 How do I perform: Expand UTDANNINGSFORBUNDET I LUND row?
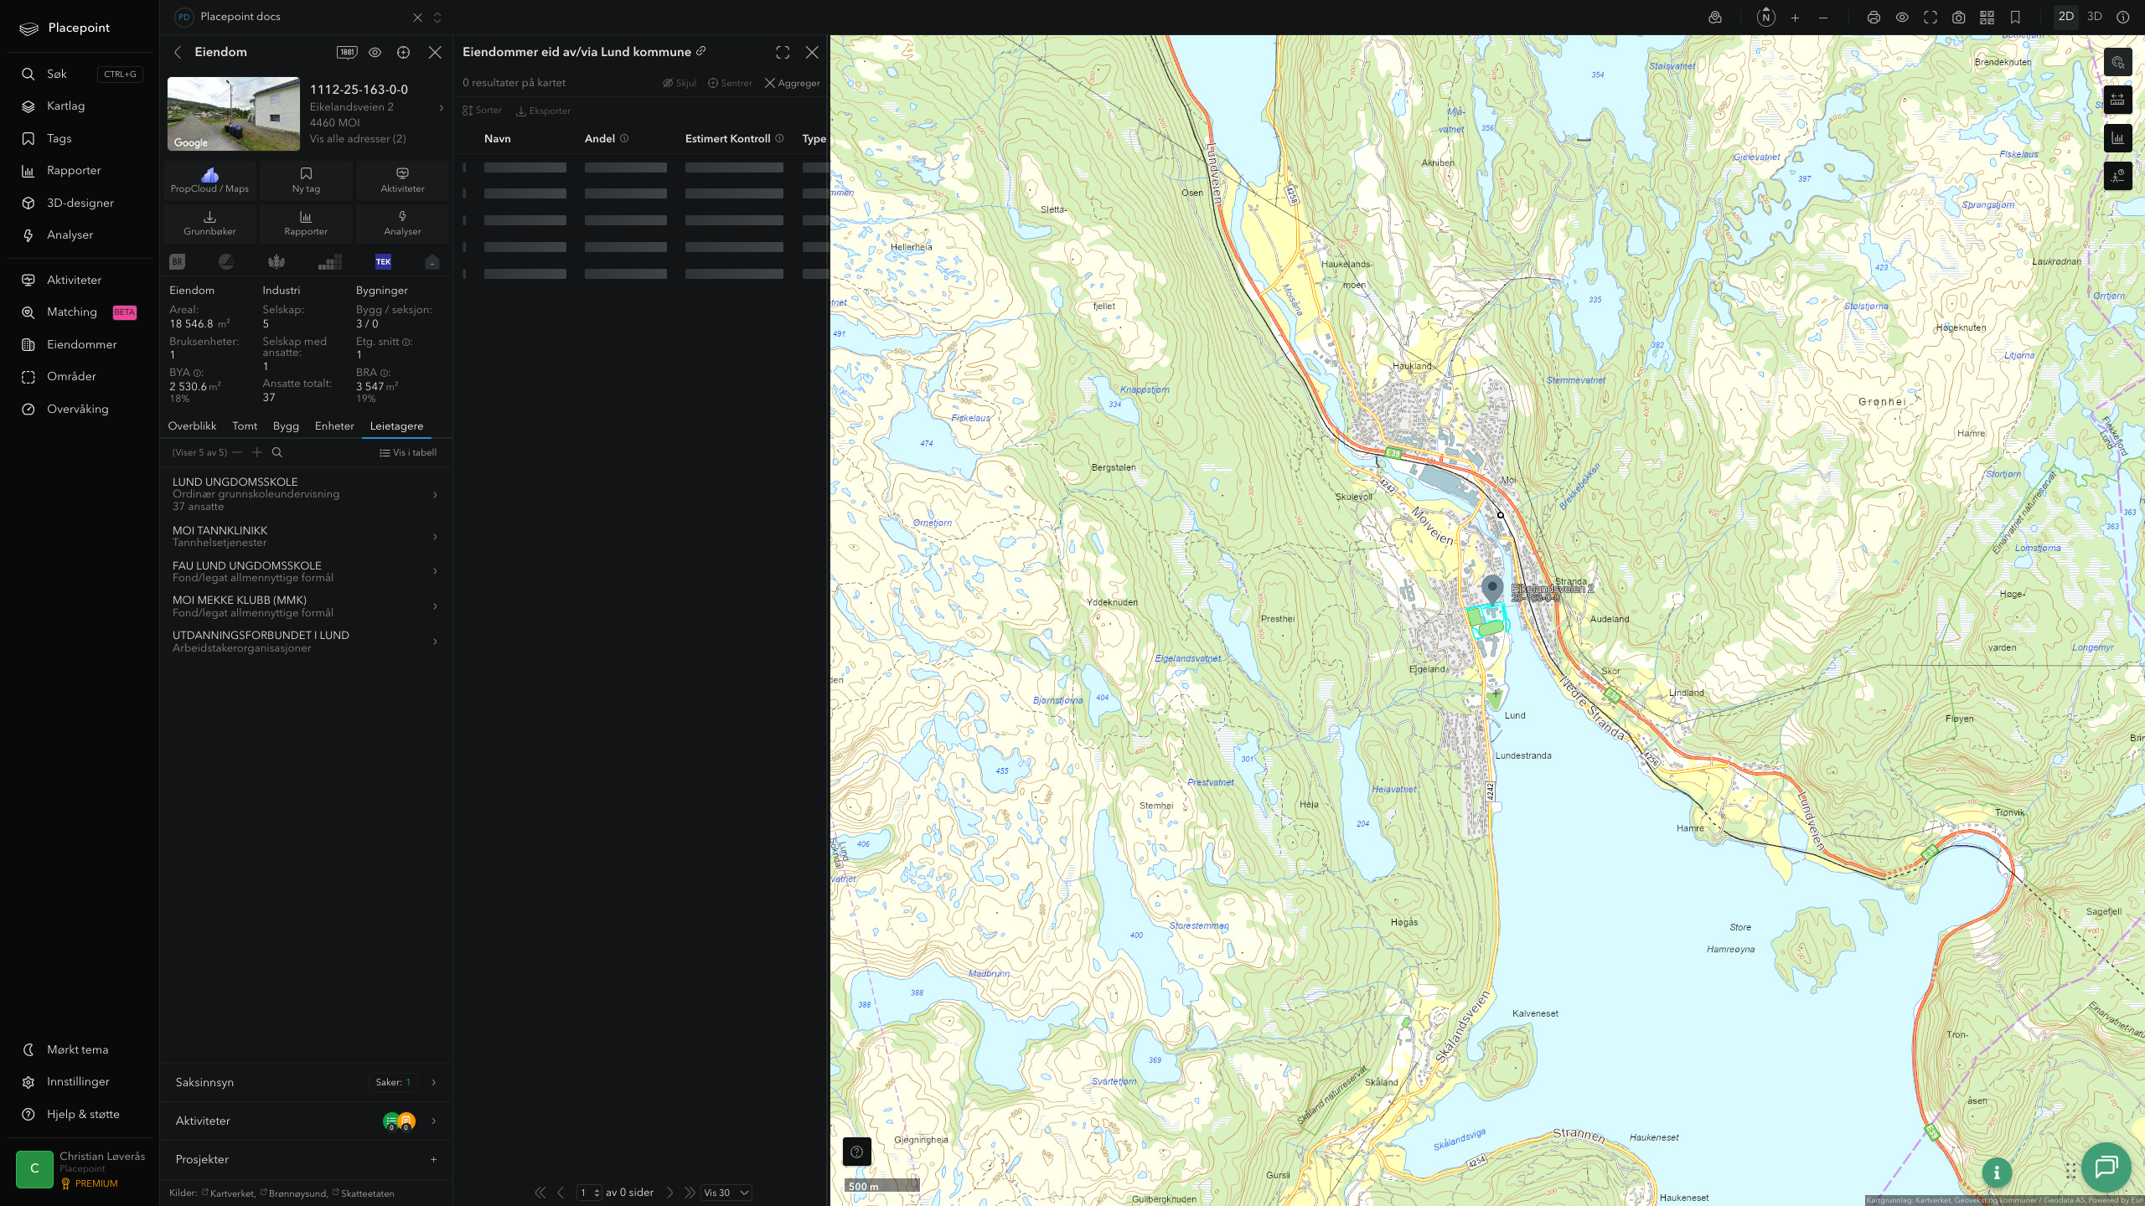tap(306, 642)
